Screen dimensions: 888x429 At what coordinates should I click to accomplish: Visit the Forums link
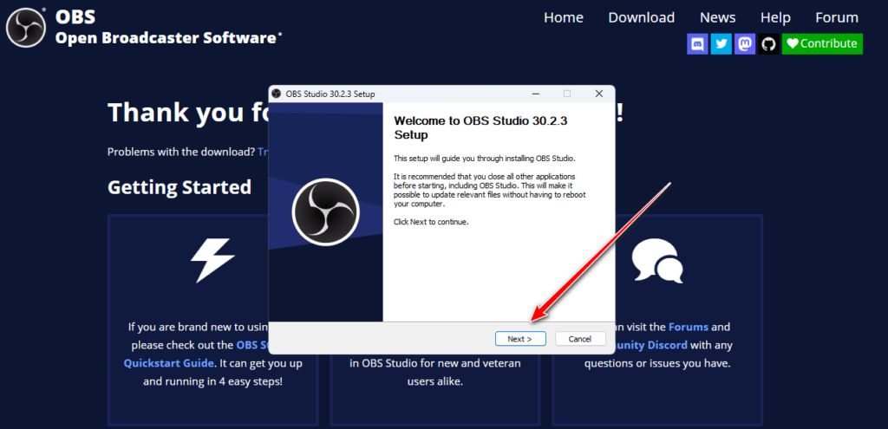click(x=688, y=327)
